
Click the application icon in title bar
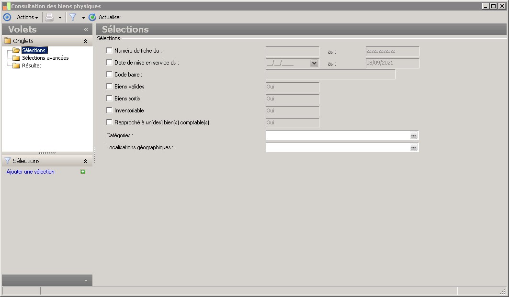[x=7, y=6]
